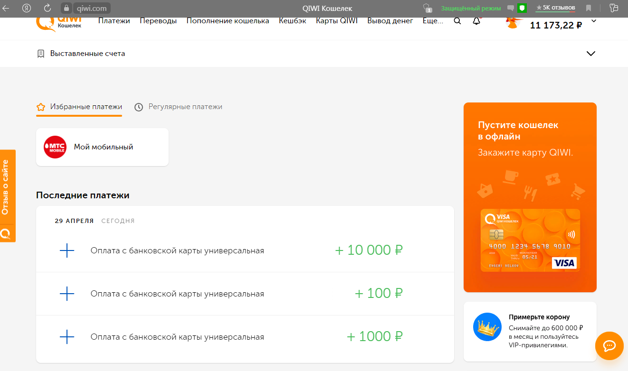Click the QIWI Кошелек logo

(x=59, y=22)
